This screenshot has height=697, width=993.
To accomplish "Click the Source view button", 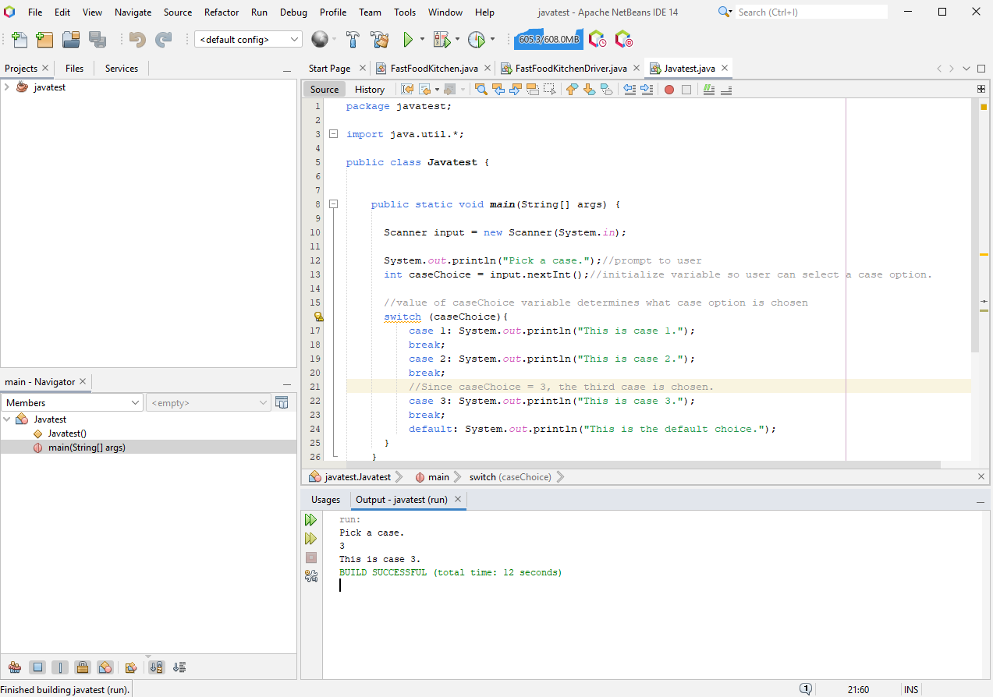I will tap(324, 90).
